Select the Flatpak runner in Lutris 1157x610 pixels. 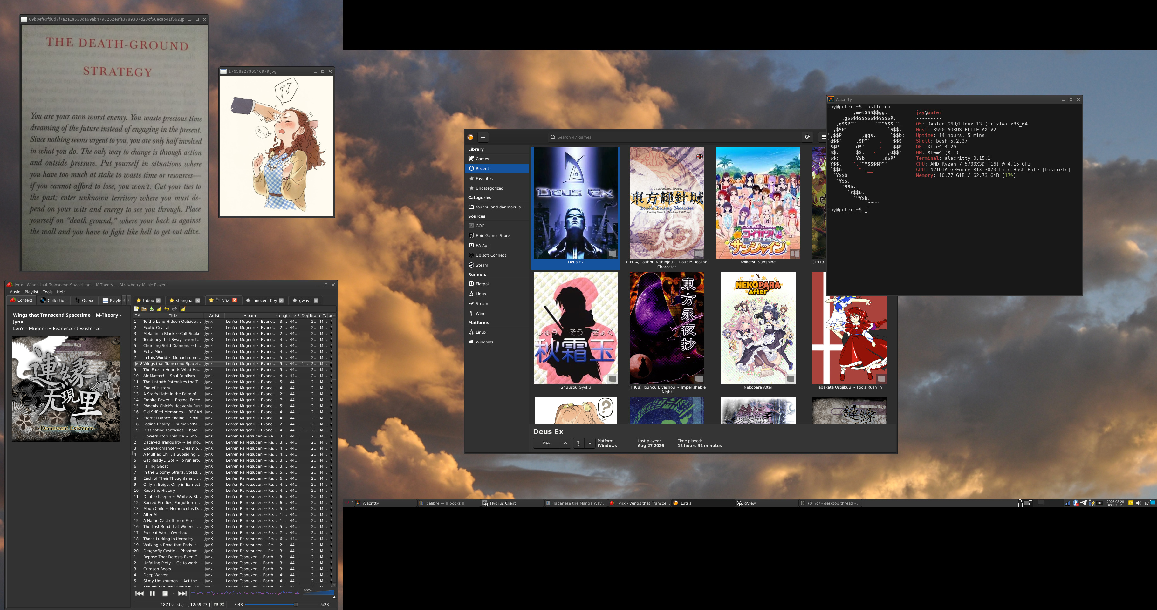(x=497, y=284)
